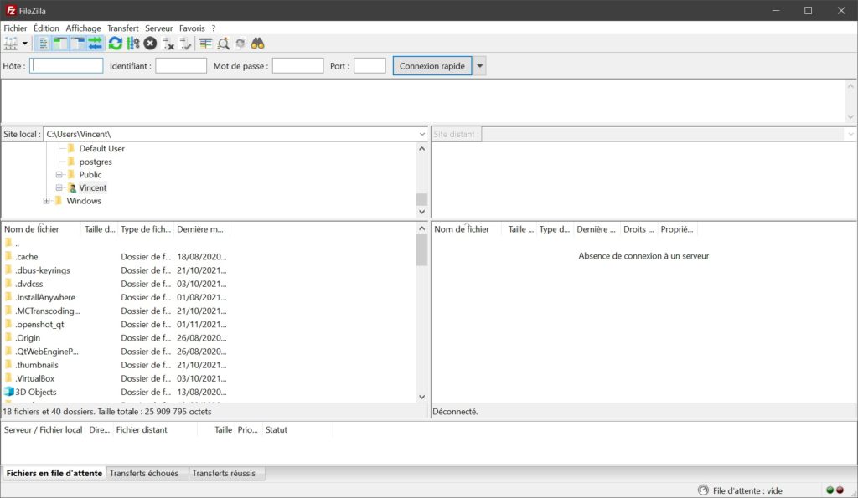The height and width of the screenshot is (498, 858).
Task: Sort local files by Type de fich... column
Action: click(x=146, y=229)
